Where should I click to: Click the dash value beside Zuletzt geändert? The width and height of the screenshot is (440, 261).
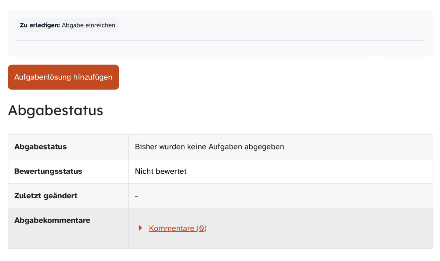point(136,196)
